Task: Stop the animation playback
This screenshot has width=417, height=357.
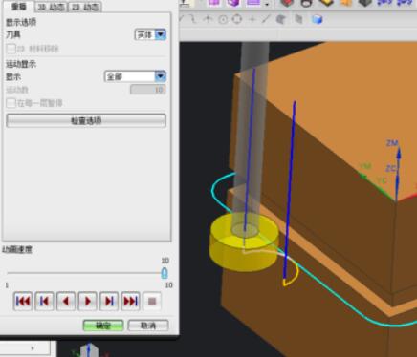Action: click(x=152, y=301)
